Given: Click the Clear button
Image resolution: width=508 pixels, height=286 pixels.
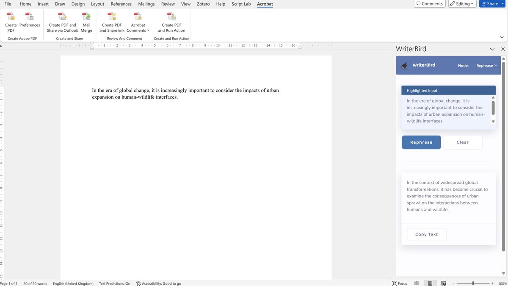Looking at the screenshot, I should point(463,142).
